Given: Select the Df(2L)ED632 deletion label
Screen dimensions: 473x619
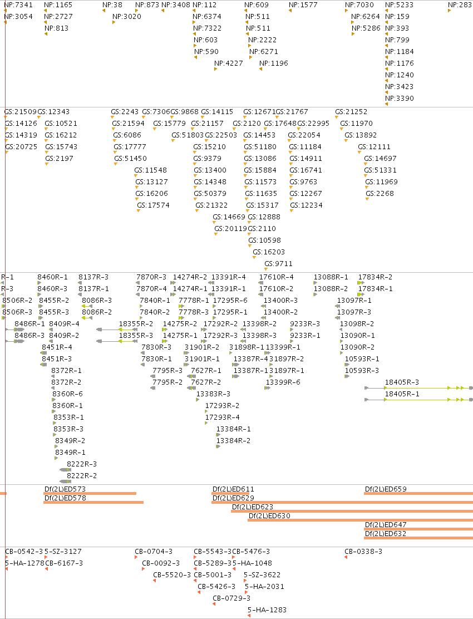Looking at the screenshot, I should coord(386,534).
